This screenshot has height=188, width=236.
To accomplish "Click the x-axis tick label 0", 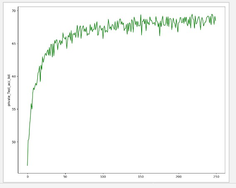I will pyautogui.click(x=27, y=177).
